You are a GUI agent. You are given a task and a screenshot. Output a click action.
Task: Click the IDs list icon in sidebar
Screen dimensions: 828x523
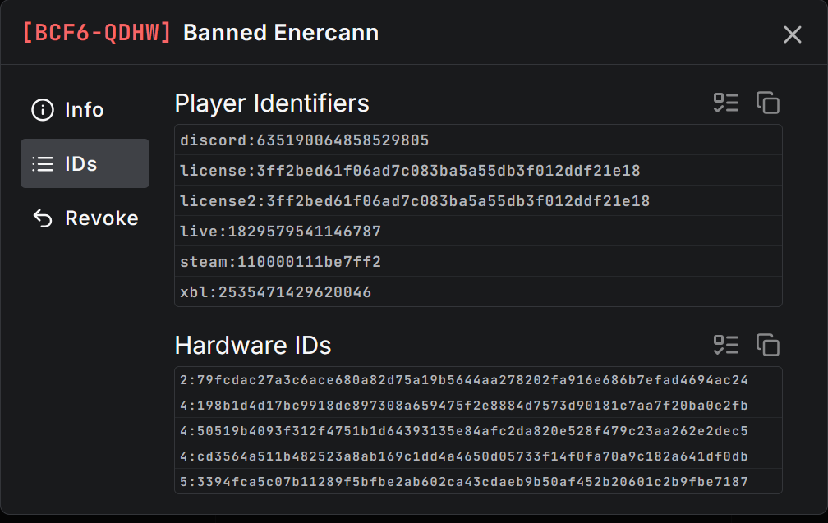click(x=42, y=164)
